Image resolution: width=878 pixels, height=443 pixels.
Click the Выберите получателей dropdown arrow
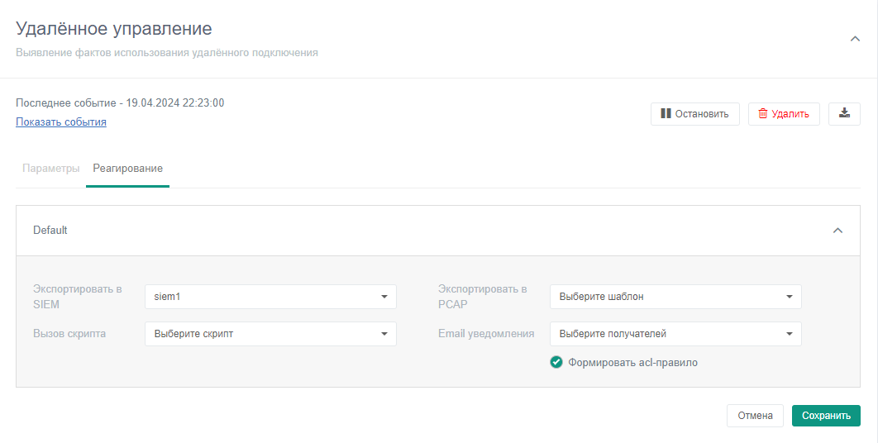[x=790, y=334]
